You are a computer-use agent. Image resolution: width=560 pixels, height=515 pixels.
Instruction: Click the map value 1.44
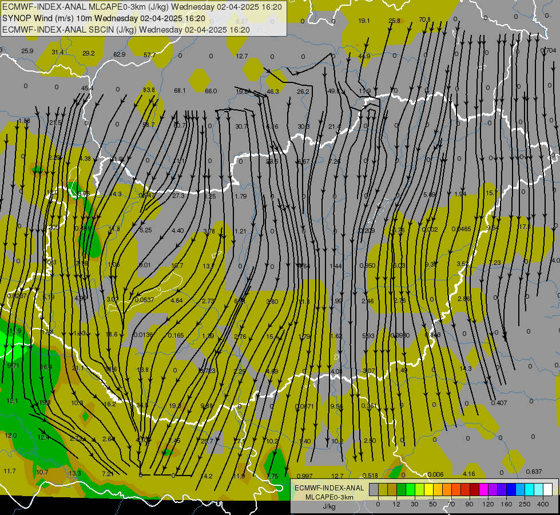(336, 266)
